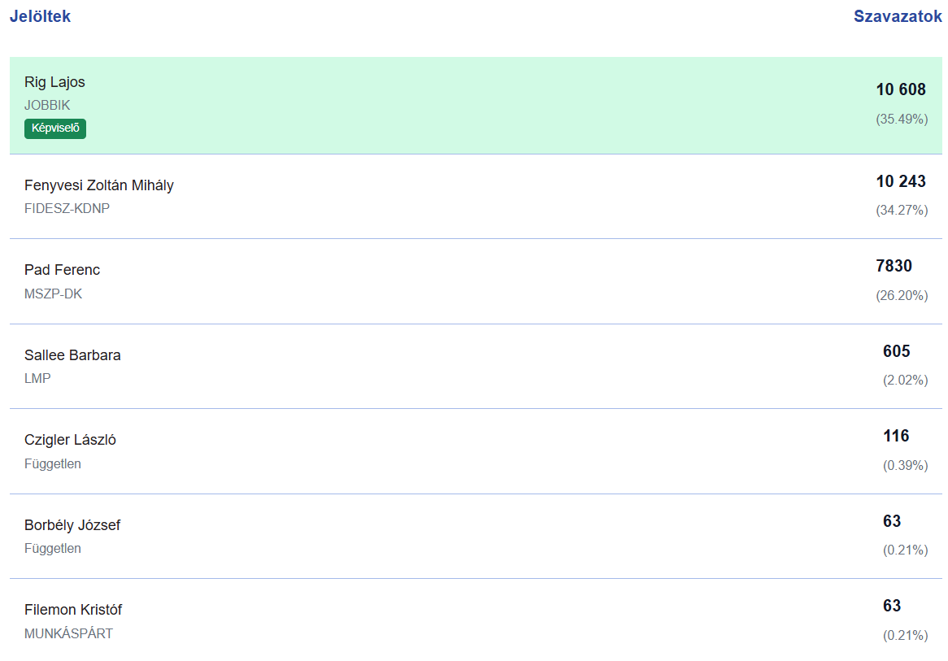Select candidate Pad Ferenc
948x661 pixels.
63,270
